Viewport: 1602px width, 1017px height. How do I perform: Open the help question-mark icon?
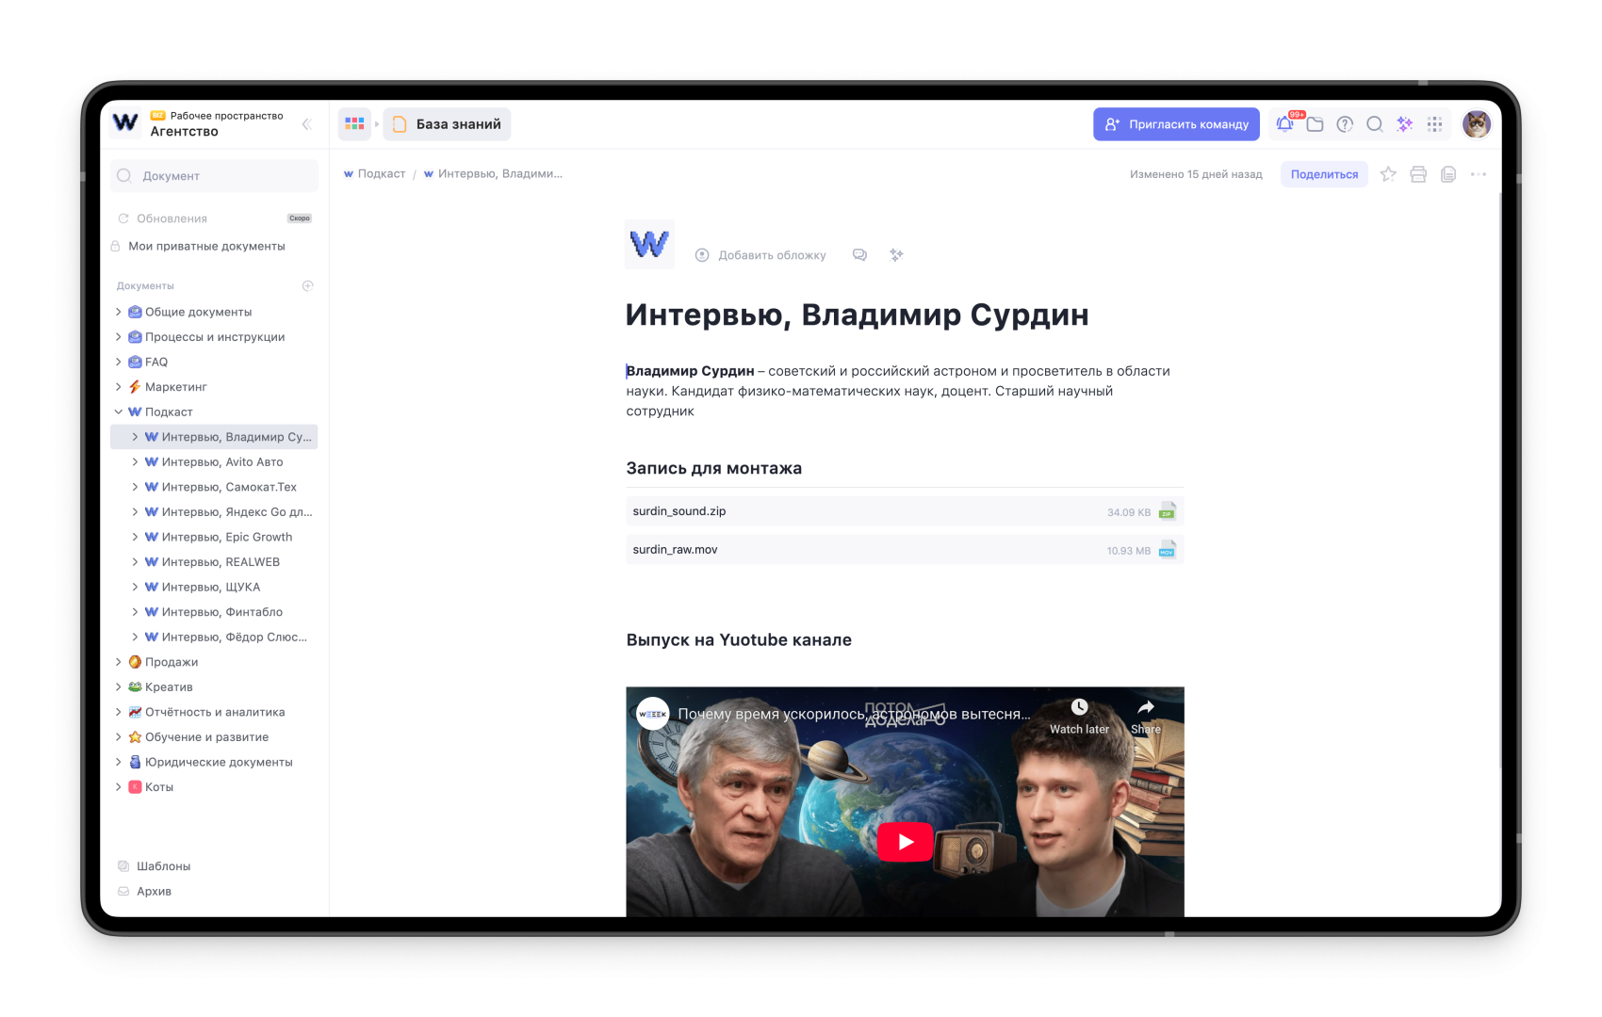tap(1345, 123)
